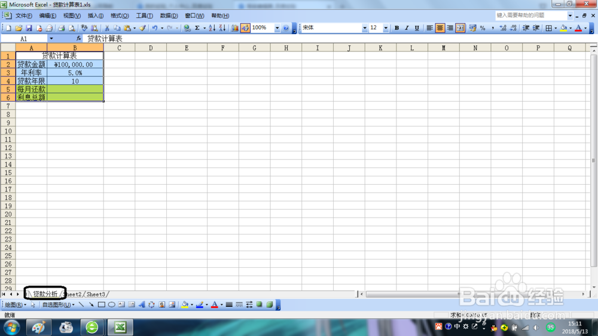598x336 pixels.
Task: Apply Percent Style formatting
Action: click(x=483, y=28)
